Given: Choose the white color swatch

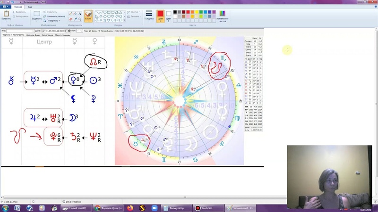Looking at the screenshot, I should tap(175, 16).
